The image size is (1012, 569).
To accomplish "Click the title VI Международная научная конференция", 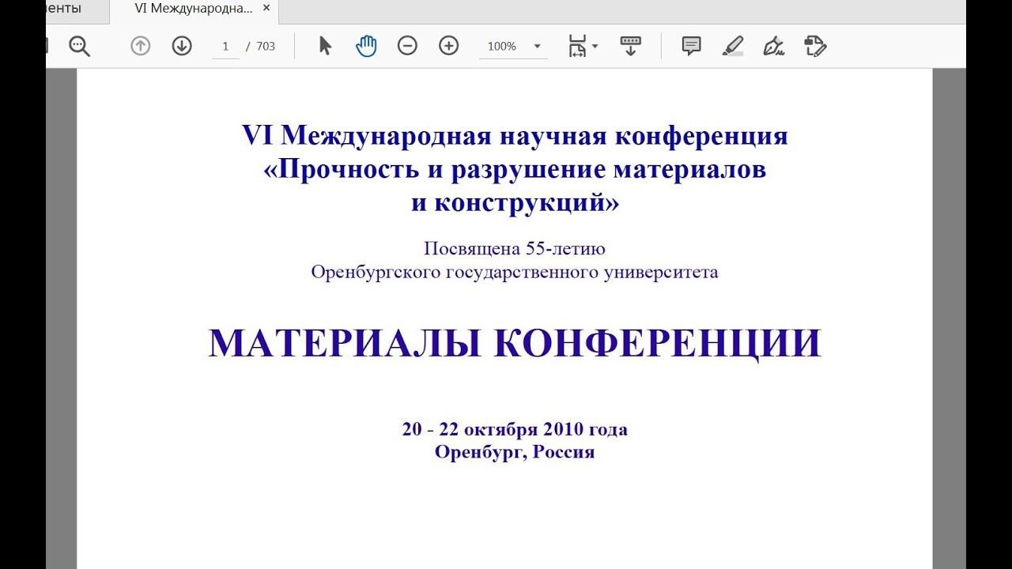I will 515,136.
